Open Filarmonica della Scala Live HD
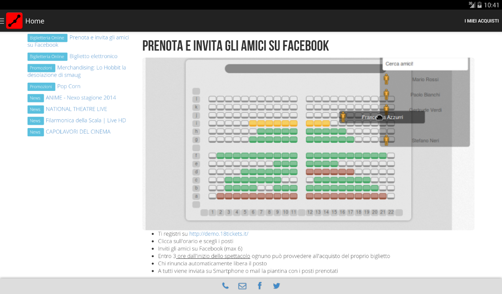The image size is (502, 294). 86,121
